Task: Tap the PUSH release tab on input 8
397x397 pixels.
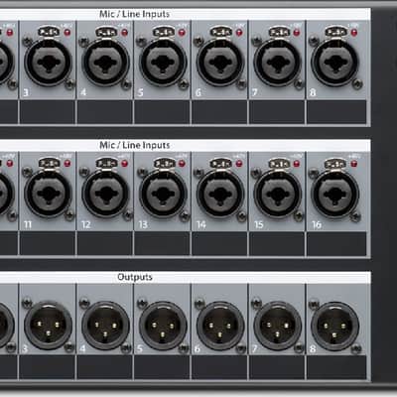Action: pyautogui.click(x=335, y=32)
